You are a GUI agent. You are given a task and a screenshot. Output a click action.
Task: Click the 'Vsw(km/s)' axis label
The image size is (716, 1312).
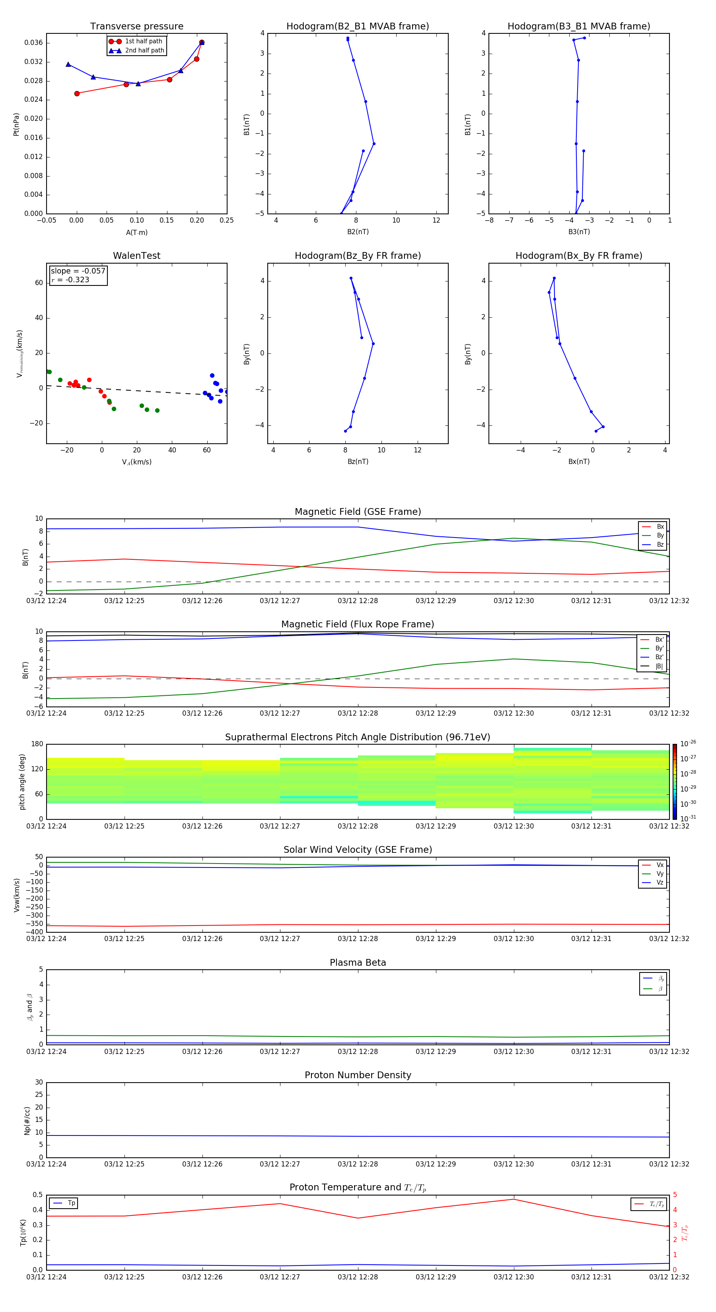(16, 895)
